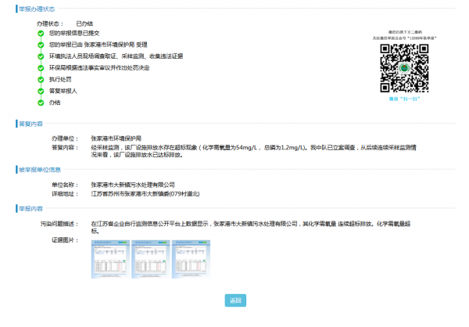Click the WeChat QR code image

404,68
